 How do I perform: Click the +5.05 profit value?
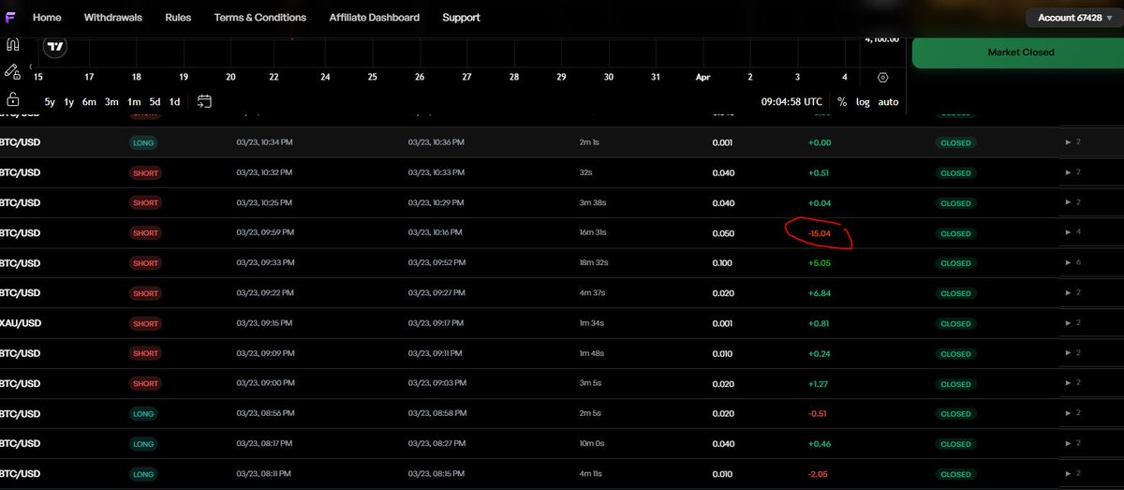pyautogui.click(x=819, y=263)
